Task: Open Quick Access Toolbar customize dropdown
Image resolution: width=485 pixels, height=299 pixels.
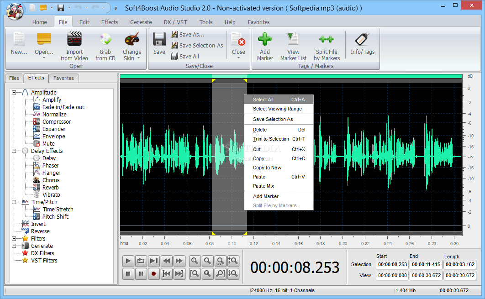Action: coord(116,9)
